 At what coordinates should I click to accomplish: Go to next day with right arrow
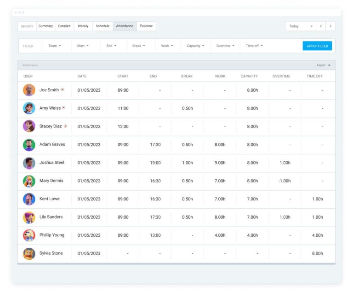(330, 26)
